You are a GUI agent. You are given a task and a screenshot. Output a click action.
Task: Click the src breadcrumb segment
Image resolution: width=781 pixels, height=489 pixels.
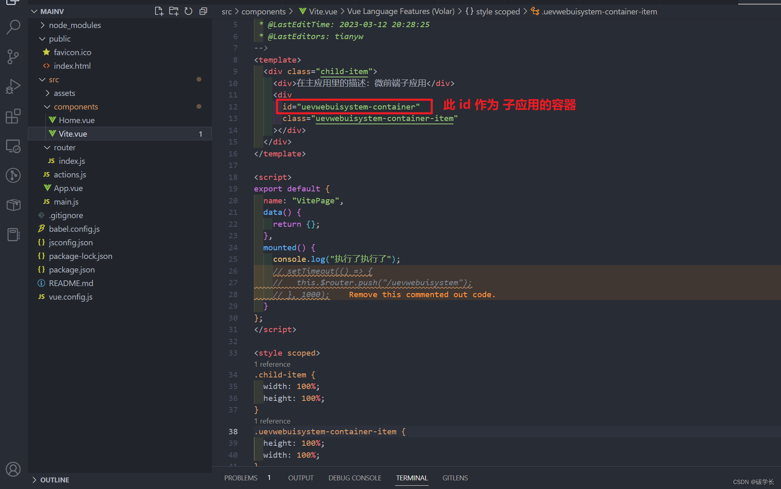coord(227,12)
